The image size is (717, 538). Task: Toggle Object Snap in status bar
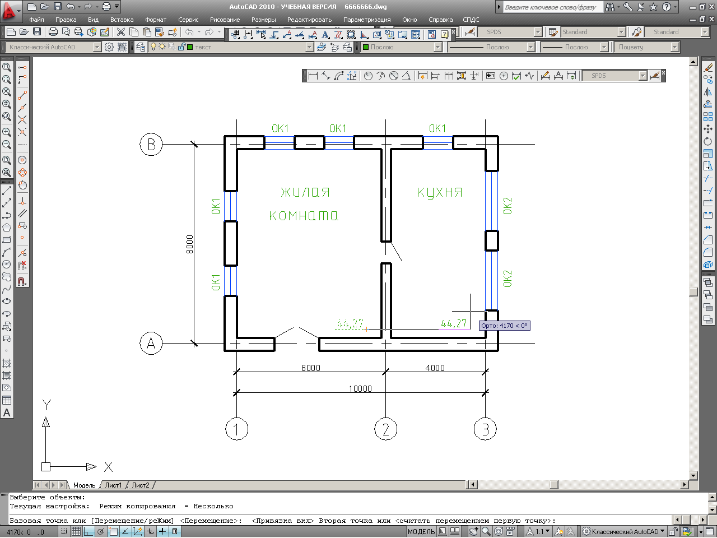point(113,531)
